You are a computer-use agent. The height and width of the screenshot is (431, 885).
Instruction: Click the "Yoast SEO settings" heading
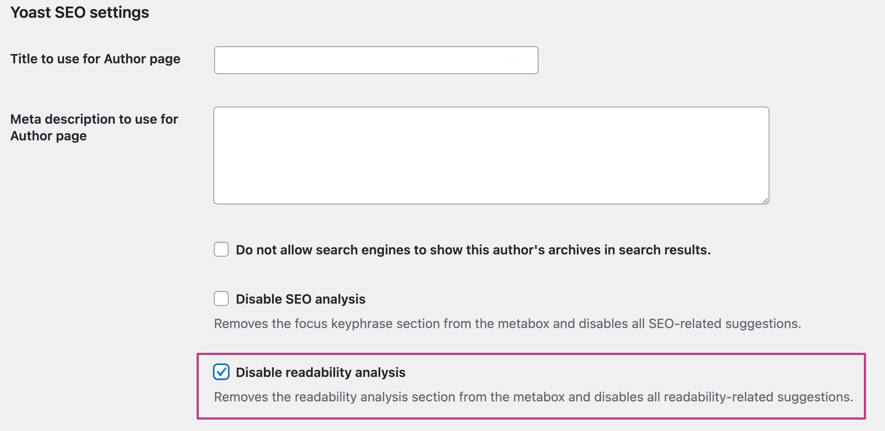(80, 13)
